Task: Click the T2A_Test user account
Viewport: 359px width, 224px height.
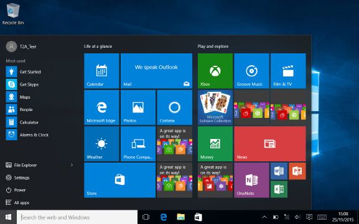Action: pos(21,47)
